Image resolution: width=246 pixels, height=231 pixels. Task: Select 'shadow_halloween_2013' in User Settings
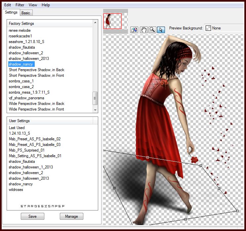[x=29, y=178]
